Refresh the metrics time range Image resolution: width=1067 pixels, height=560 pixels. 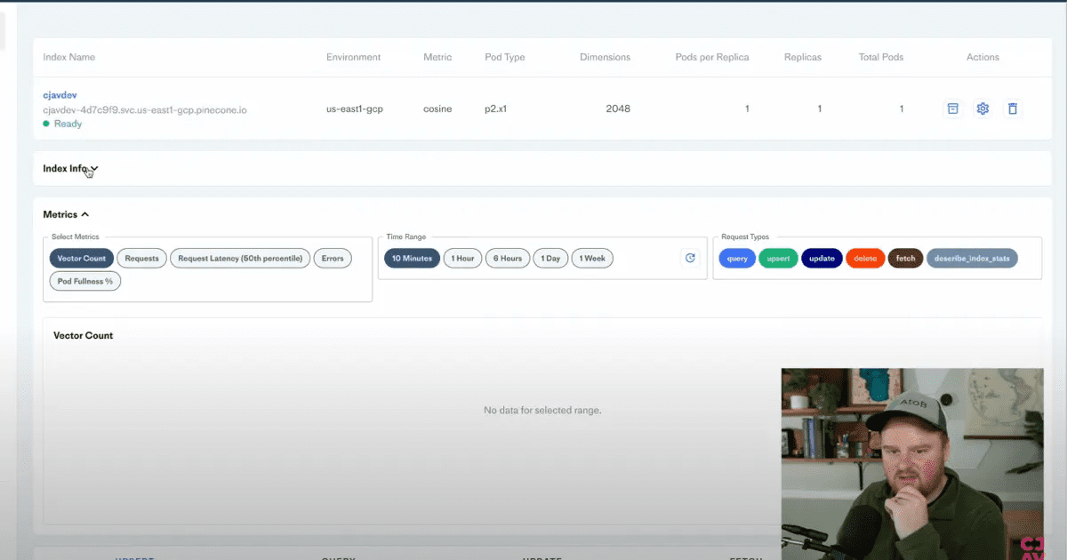pos(690,259)
